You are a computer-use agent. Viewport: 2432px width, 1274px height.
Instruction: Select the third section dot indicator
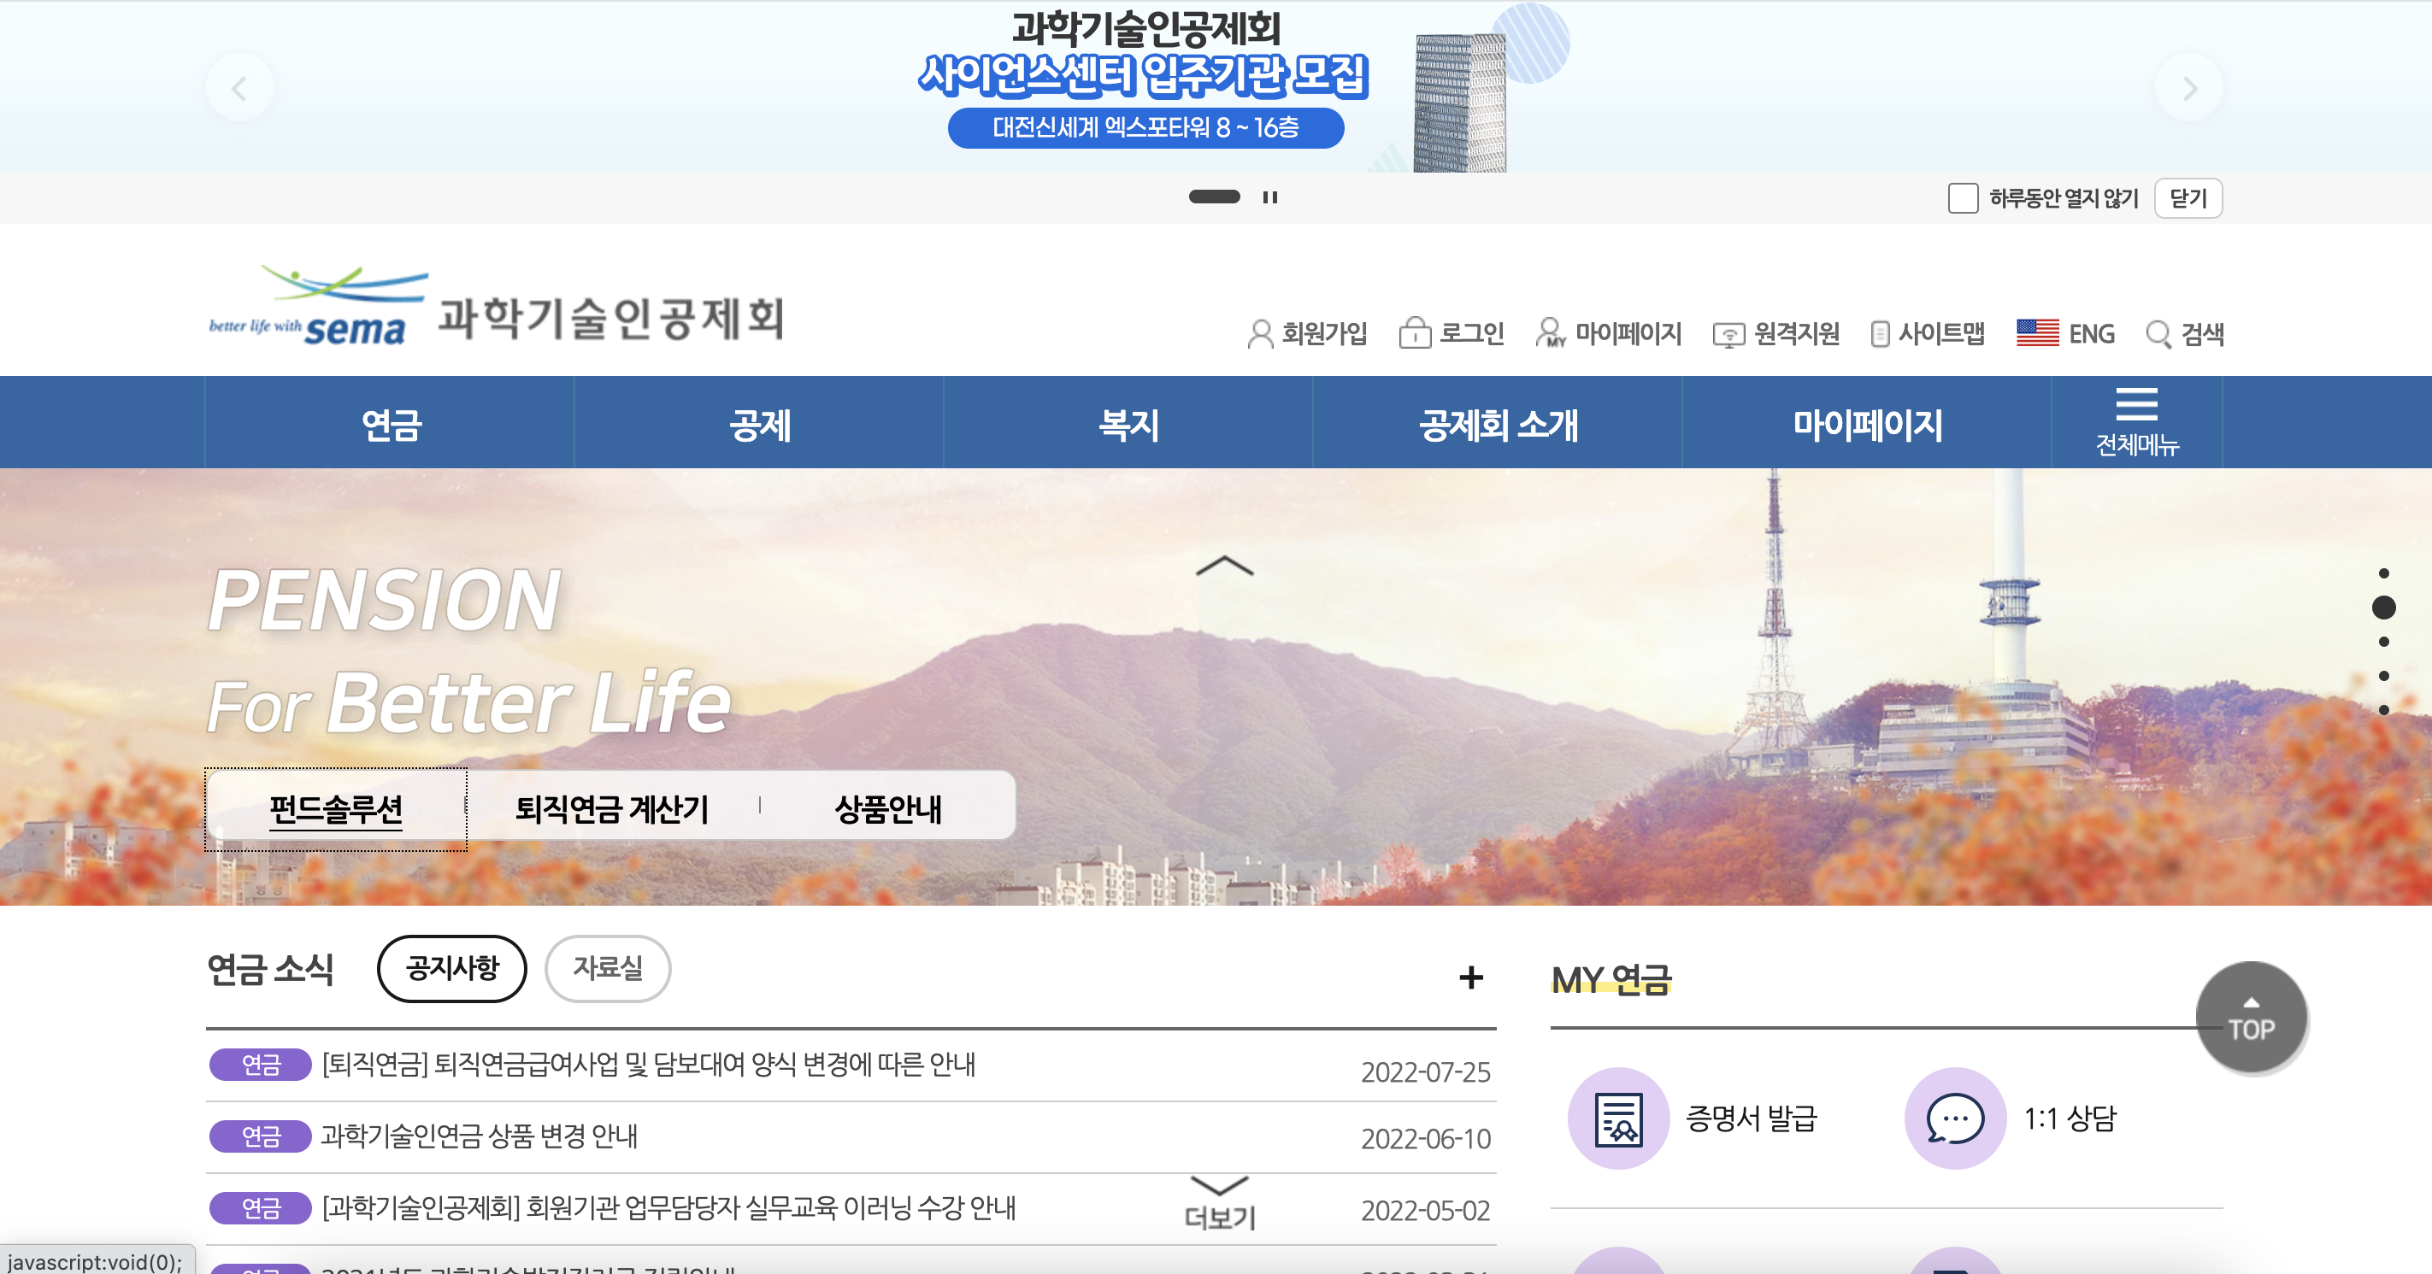[x=2384, y=642]
